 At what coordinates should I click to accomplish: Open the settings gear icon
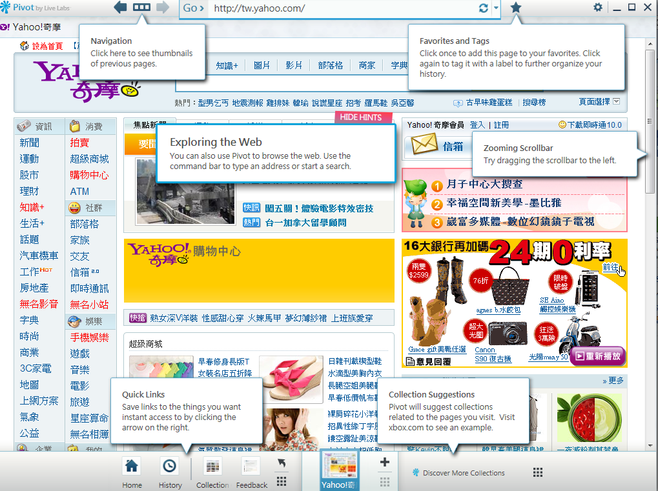597,7
